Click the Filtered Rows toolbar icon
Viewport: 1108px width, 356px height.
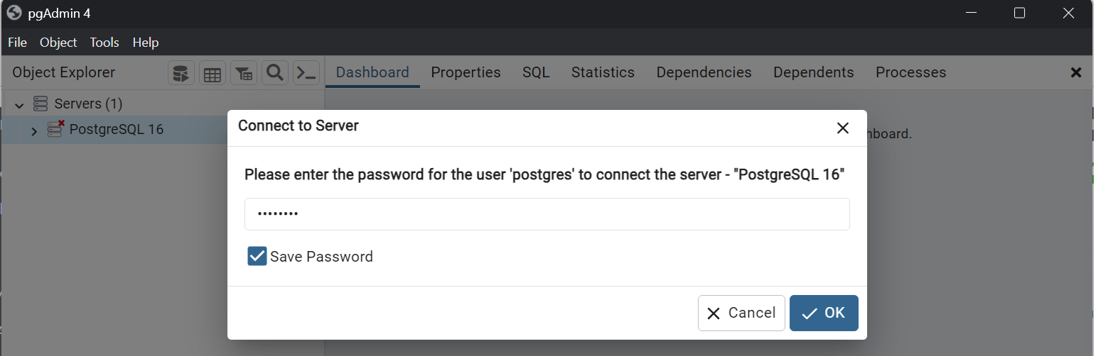pyautogui.click(x=244, y=73)
